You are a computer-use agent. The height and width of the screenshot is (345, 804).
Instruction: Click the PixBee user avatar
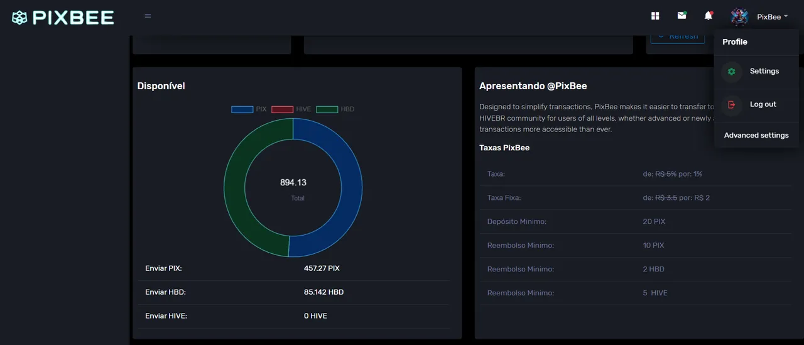(739, 16)
